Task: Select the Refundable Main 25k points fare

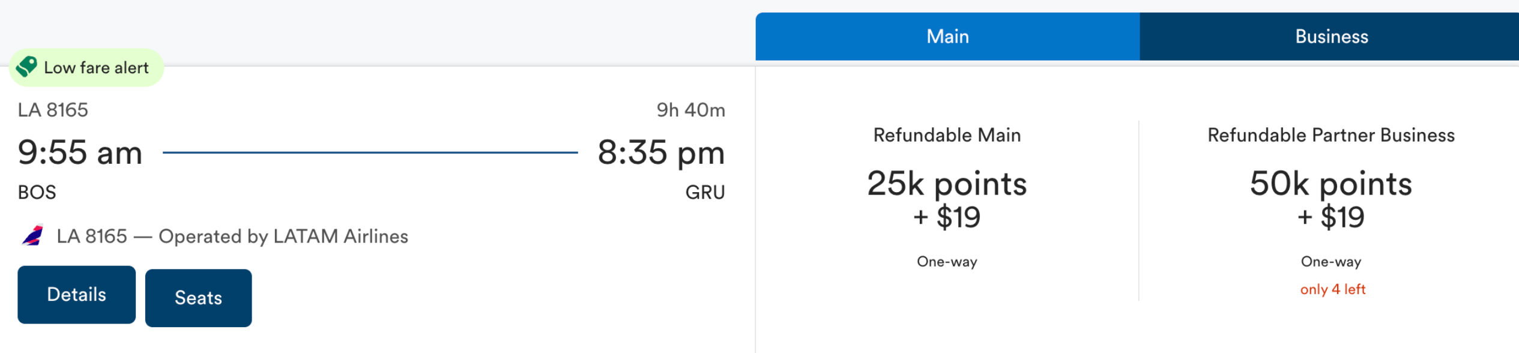Action: pyautogui.click(x=947, y=200)
